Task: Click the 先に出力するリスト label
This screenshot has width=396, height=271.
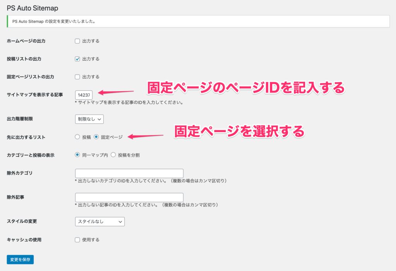Action: click(x=26, y=137)
